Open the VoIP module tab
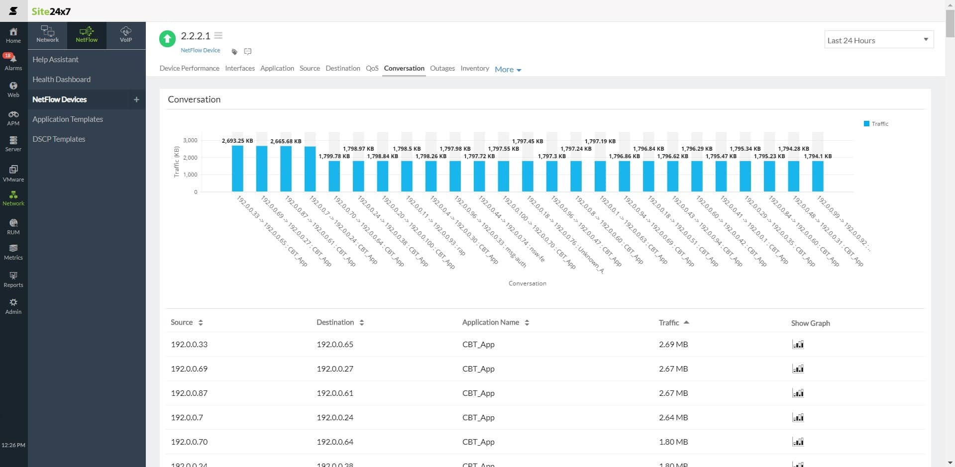Screen dimensions: 955x467 point(125,35)
